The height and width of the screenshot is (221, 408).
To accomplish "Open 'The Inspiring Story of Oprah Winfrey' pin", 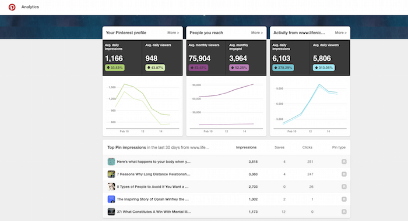I will tap(153, 199).
